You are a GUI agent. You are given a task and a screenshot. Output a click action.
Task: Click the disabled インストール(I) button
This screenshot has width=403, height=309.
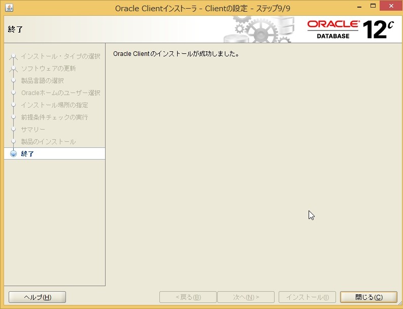[308, 297]
